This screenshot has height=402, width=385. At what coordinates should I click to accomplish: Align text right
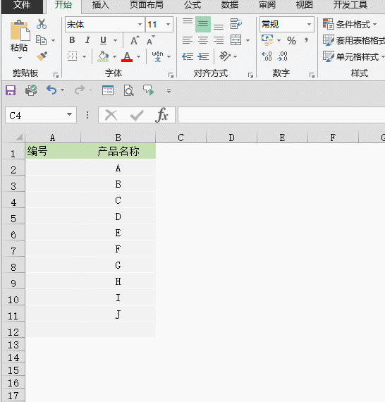[x=219, y=40]
